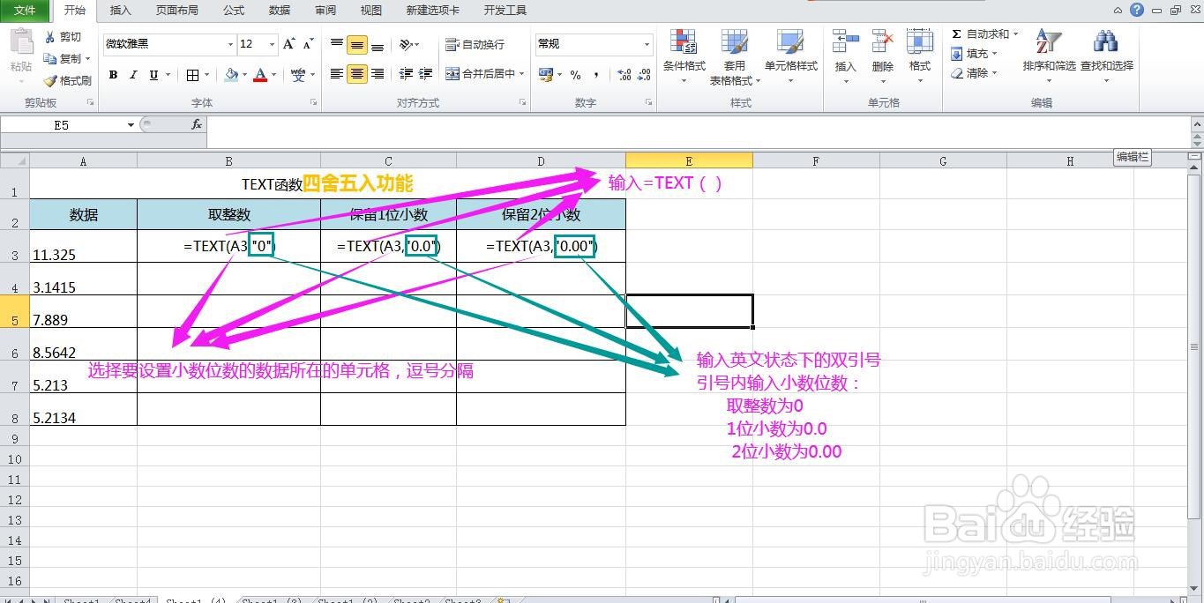Viewport: 1204px width, 603px height.
Task: Open font color dropdown arrow
Action: 274,75
